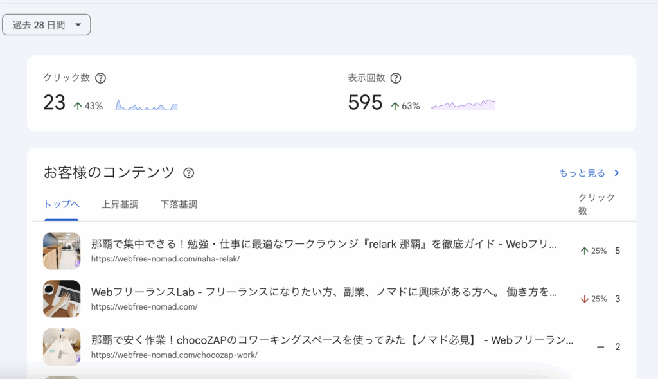The image size is (658, 379).
Task: Click the もっと見る link
Action: (582, 173)
